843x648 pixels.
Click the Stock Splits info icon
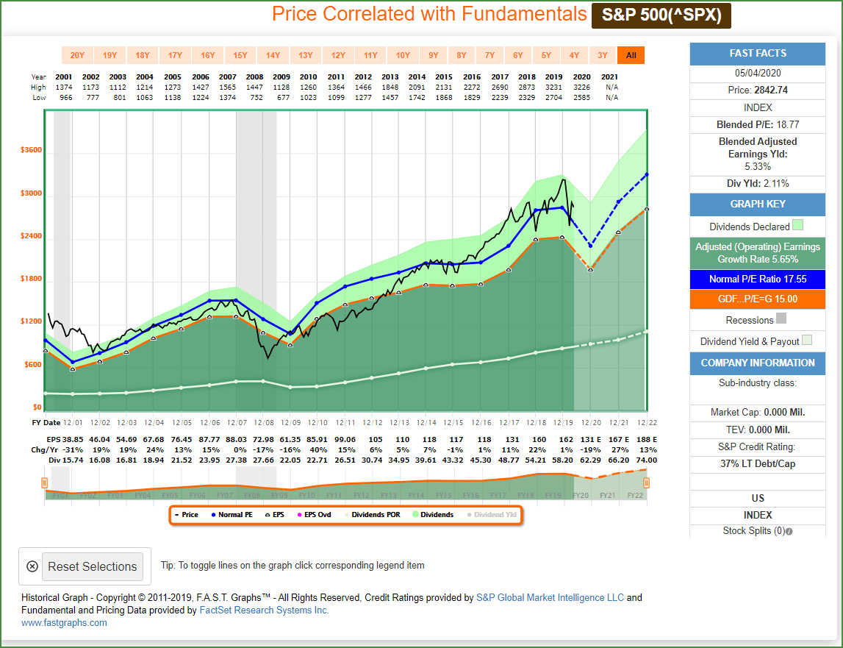pyautogui.click(x=789, y=531)
